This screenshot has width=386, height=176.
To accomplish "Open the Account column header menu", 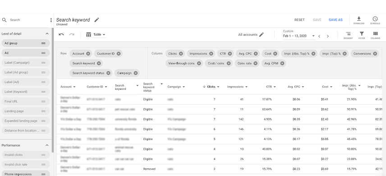I will [74, 87].
